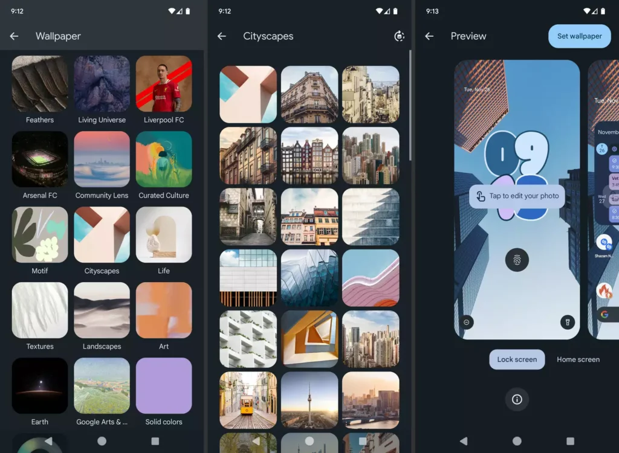Select the yellow tram street wallpaper
The height and width of the screenshot is (453, 619).
click(248, 400)
